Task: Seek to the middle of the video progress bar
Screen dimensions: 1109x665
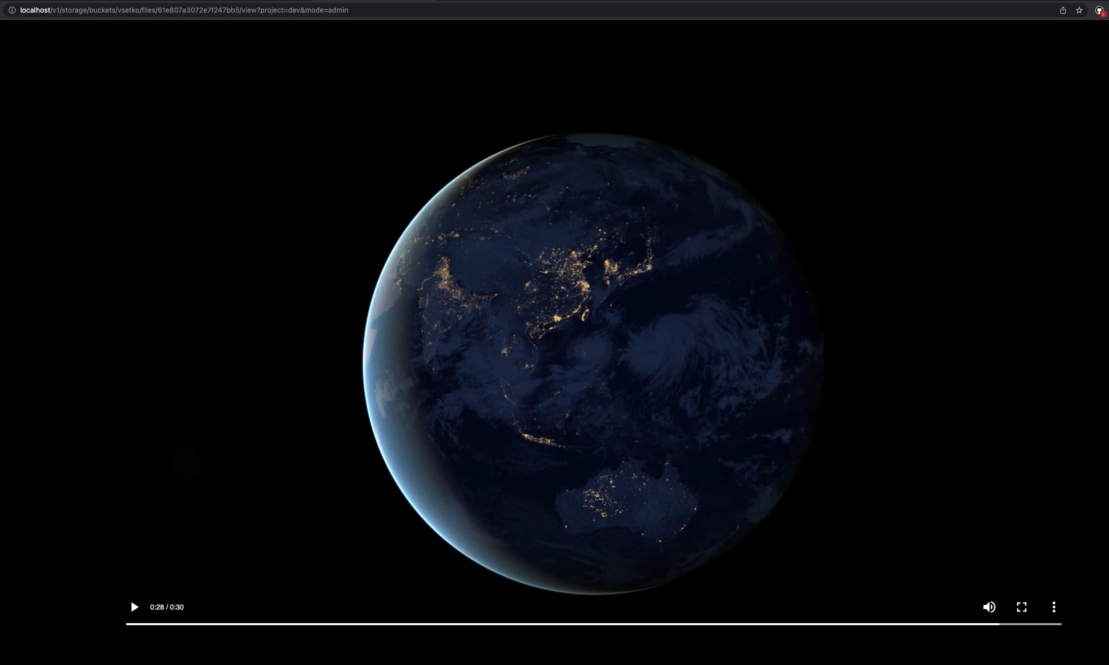Action: click(594, 624)
